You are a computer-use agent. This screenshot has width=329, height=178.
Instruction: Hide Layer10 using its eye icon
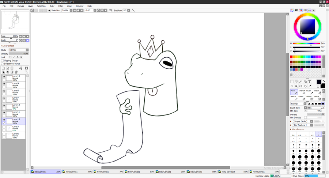coord(4,77)
